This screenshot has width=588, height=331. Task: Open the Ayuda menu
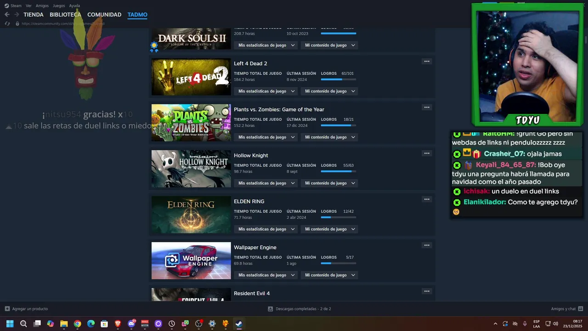click(x=74, y=6)
